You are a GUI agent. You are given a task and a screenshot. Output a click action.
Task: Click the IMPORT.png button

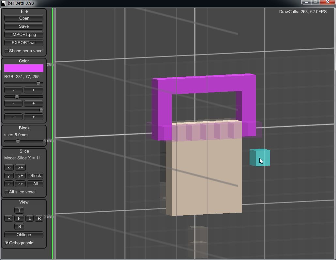tap(24, 35)
